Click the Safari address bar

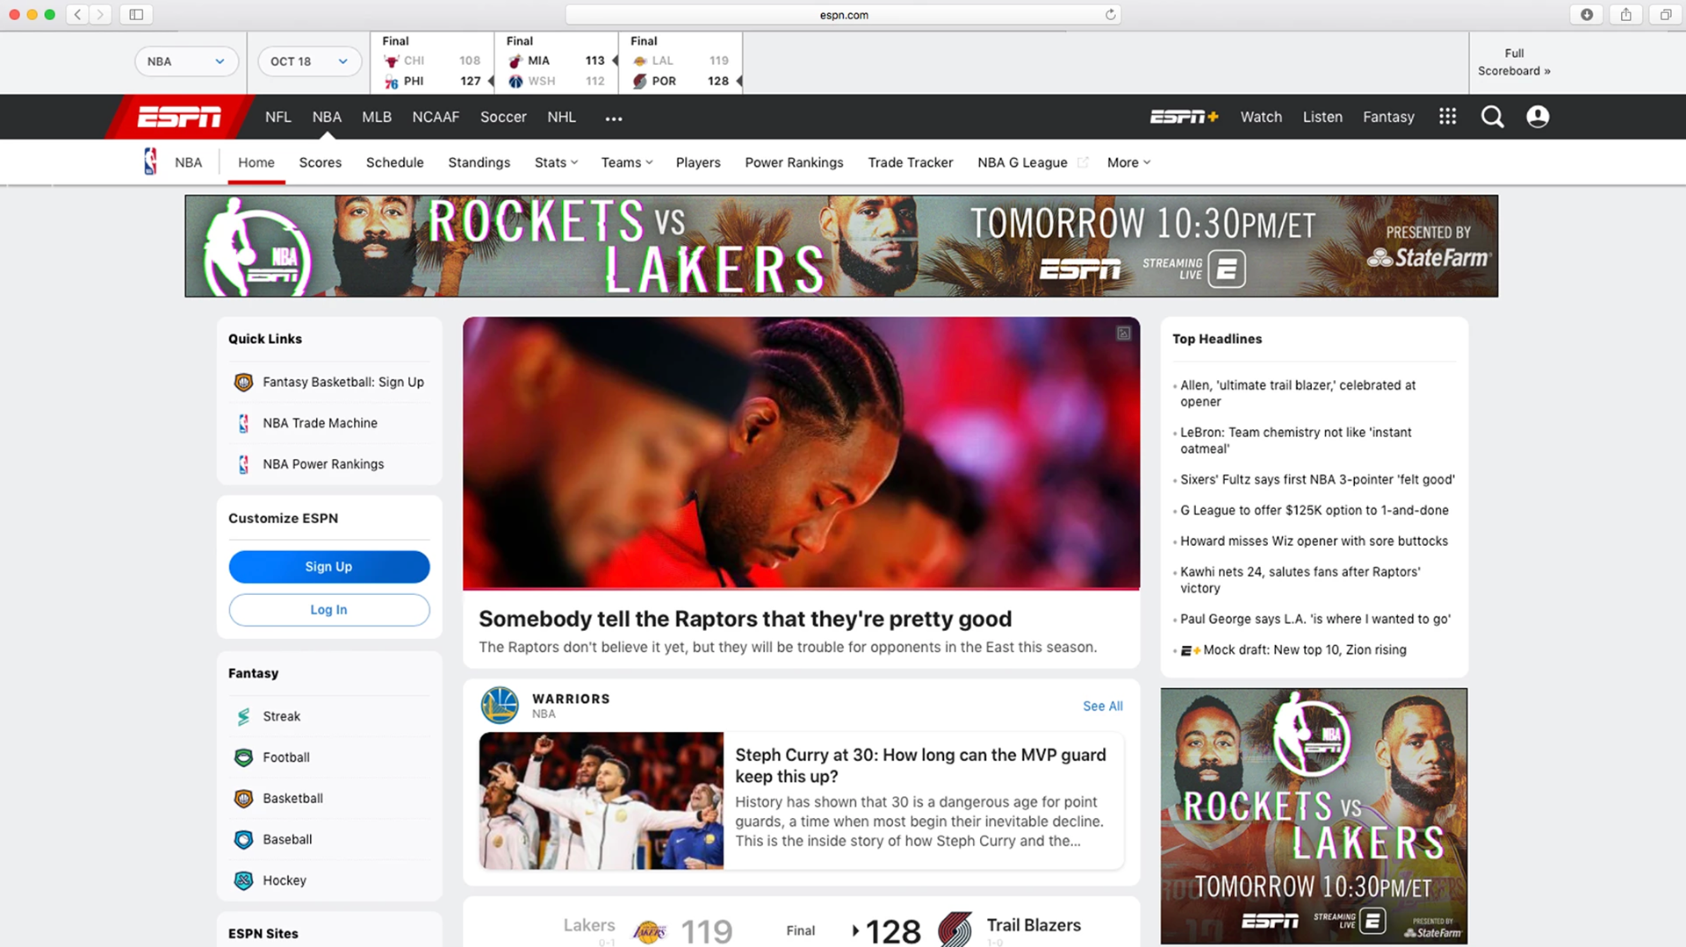click(x=844, y=14)
